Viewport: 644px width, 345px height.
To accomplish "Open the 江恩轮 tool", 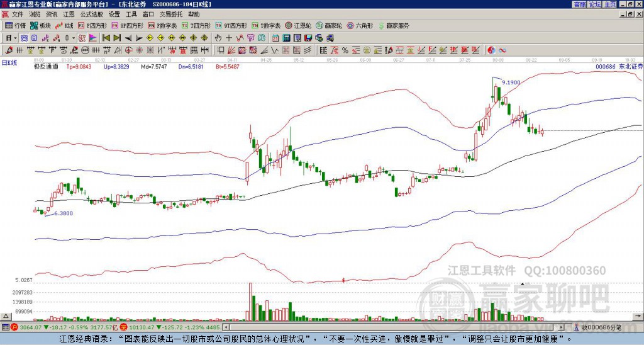I will coord(298,25).
